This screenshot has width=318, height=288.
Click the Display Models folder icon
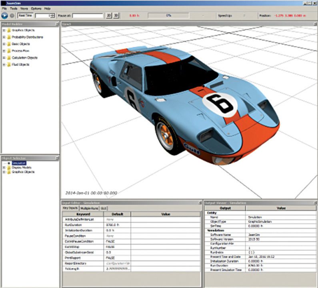pyautogui.click(x=8, y=168)
